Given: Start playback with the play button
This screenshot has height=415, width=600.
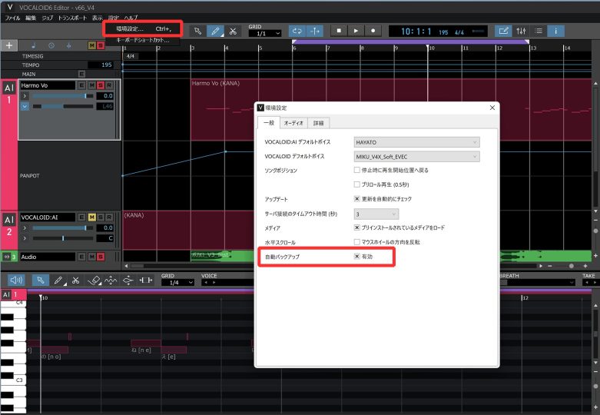Looking at the screenshot, I should tap(356, 31).
